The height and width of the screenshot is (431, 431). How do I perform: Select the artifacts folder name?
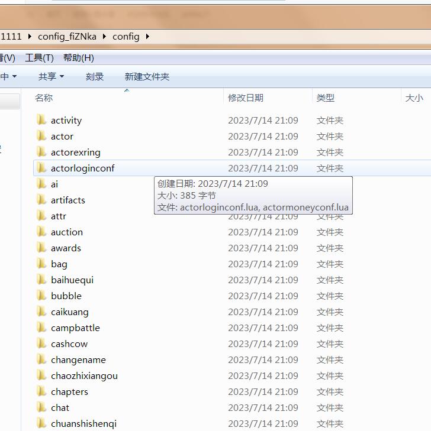coord(68,200)
